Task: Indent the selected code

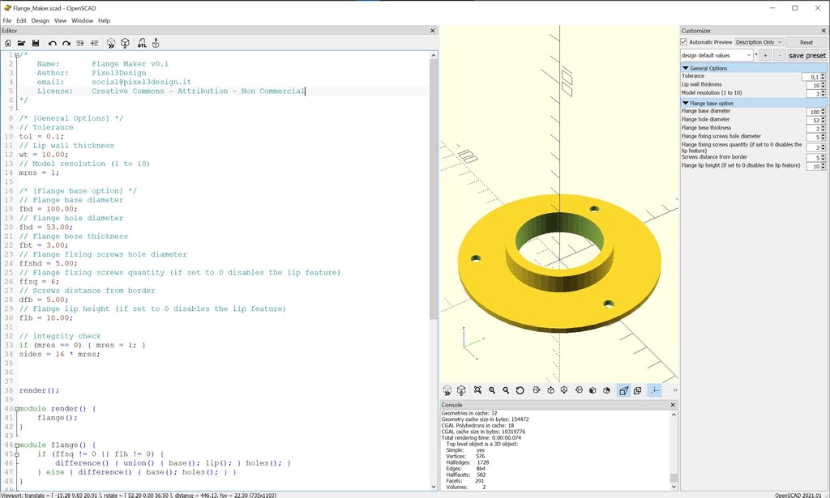Action: point(94,44)
